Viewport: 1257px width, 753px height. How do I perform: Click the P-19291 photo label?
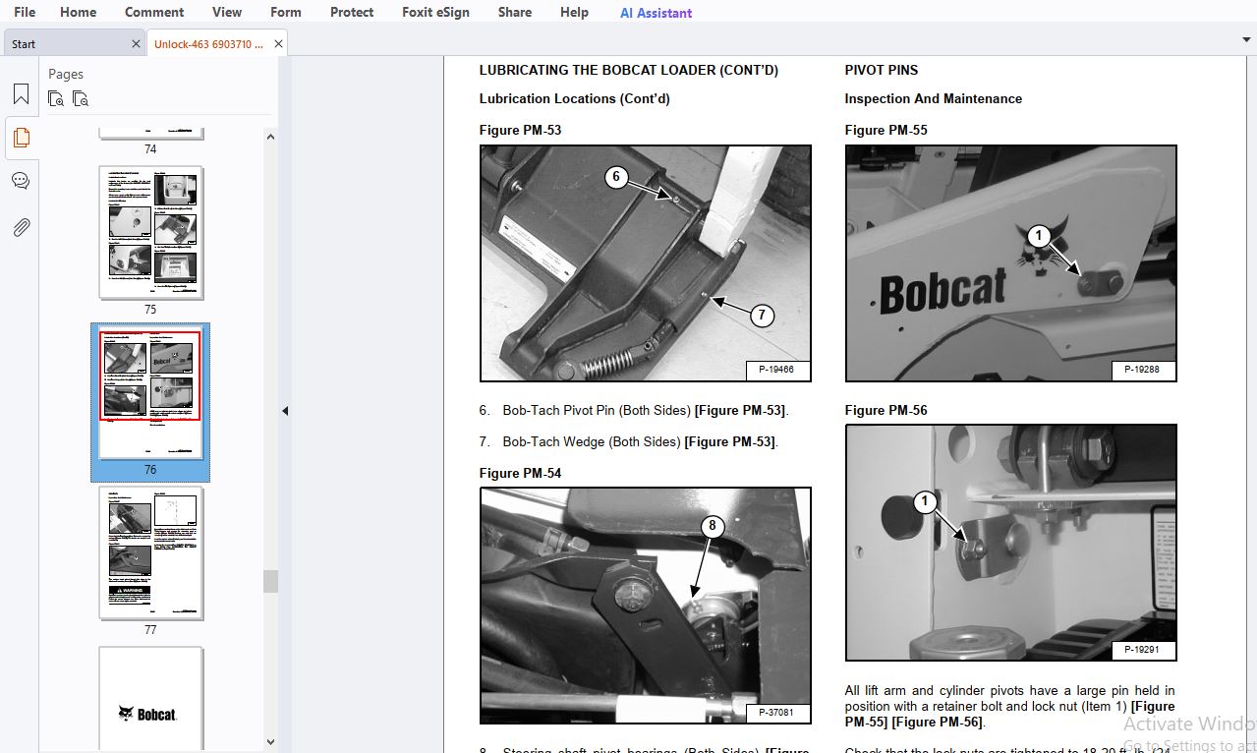pyautogui.click(x=1142, y=650)
